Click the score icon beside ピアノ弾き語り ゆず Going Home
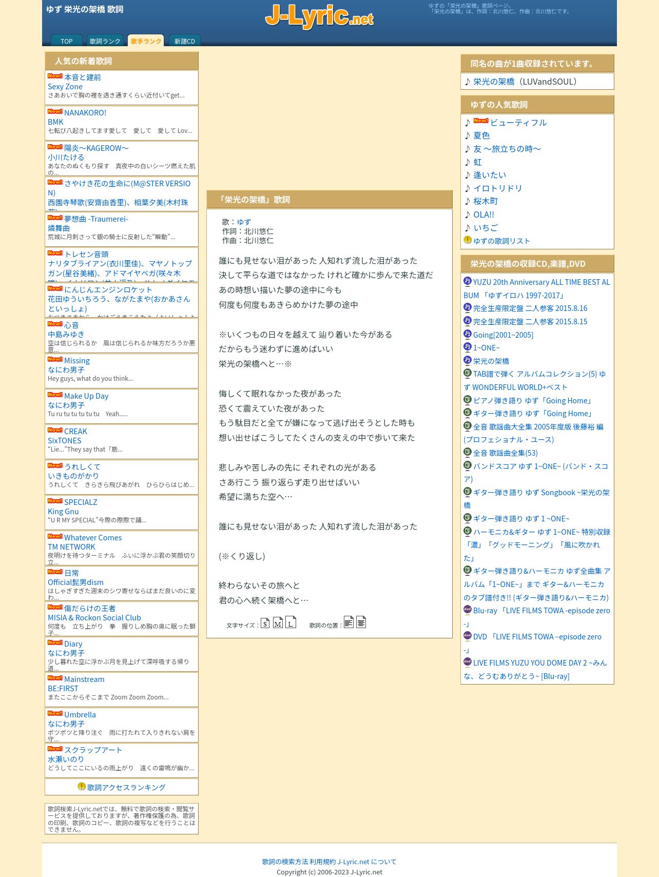This screenshot has width=659, height=877. coord(467,400)
